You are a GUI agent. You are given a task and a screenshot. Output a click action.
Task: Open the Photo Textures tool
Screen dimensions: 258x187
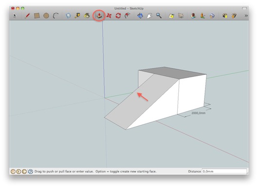point(203,16)
